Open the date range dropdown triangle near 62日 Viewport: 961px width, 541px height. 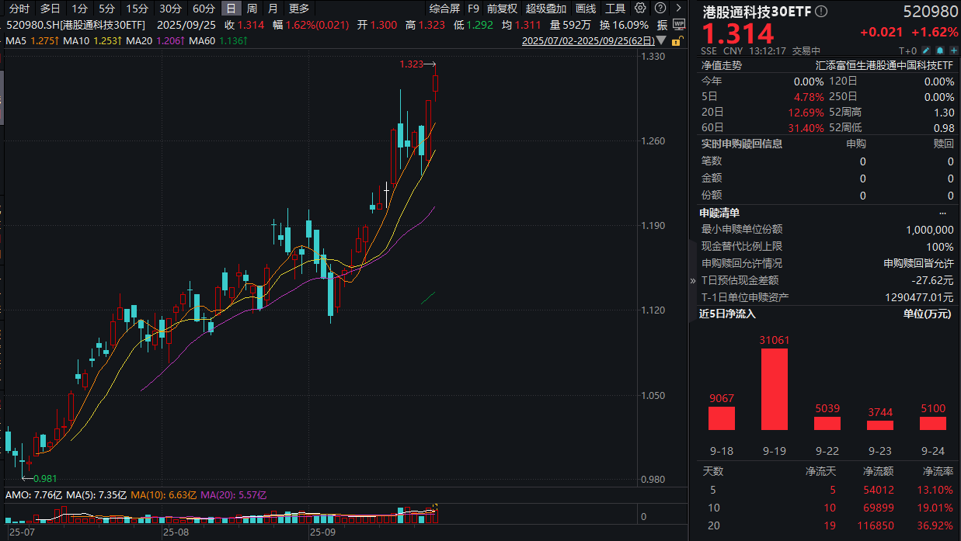[660, 39]
